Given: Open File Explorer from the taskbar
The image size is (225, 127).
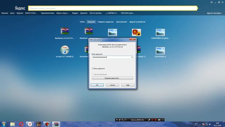Looking at the screenshot, I should (13, 124).
